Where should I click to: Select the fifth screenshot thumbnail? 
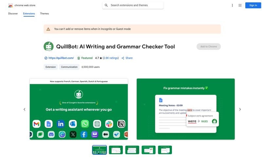(x=165, y=150)
